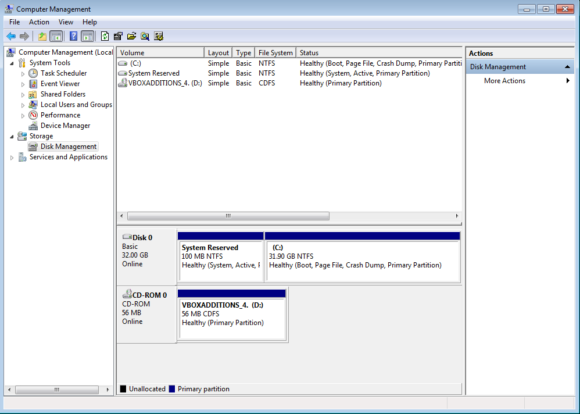
Task: Go back using the blue Back arrow
Action: click(11, 36)
